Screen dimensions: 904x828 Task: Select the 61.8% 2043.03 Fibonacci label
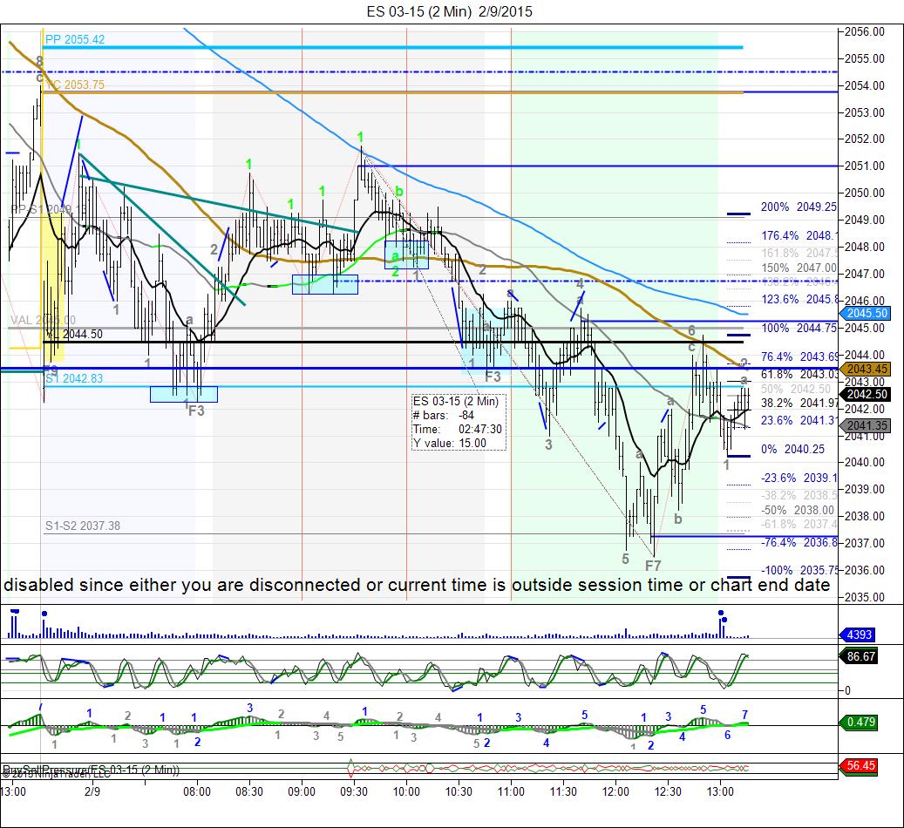pos(799,374)
